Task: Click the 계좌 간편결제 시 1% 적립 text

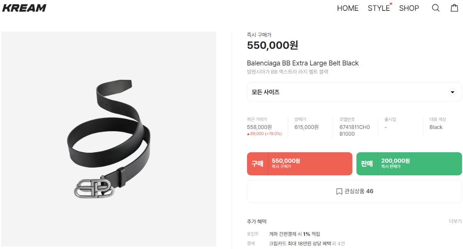Action: coord(294,234)
